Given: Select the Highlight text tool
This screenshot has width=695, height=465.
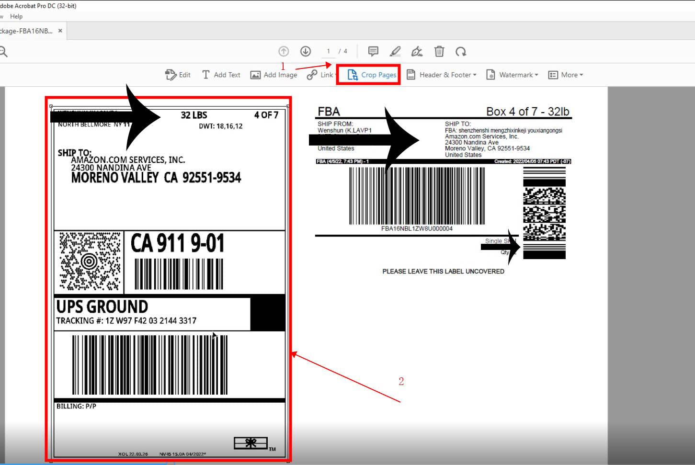Looking at the screenshot, I should click(x=395, y=51).
